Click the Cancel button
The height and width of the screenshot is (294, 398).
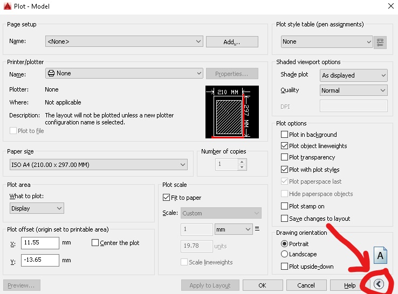coord(306,285)
